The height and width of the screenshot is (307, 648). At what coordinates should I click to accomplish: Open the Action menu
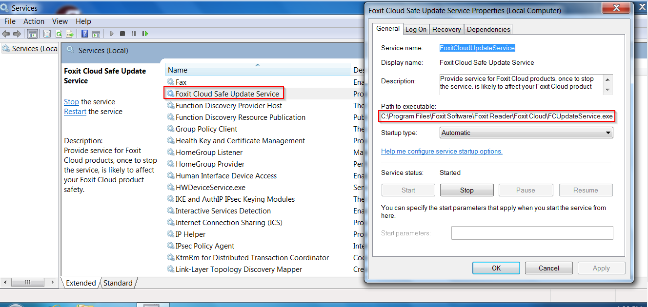pos(34,21)
